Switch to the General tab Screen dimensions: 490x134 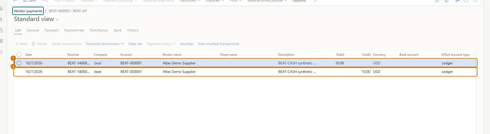pos(32,30)
